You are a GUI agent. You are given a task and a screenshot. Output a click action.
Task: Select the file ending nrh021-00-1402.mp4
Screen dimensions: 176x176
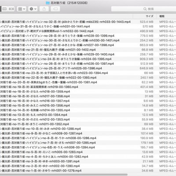[88, 50]
